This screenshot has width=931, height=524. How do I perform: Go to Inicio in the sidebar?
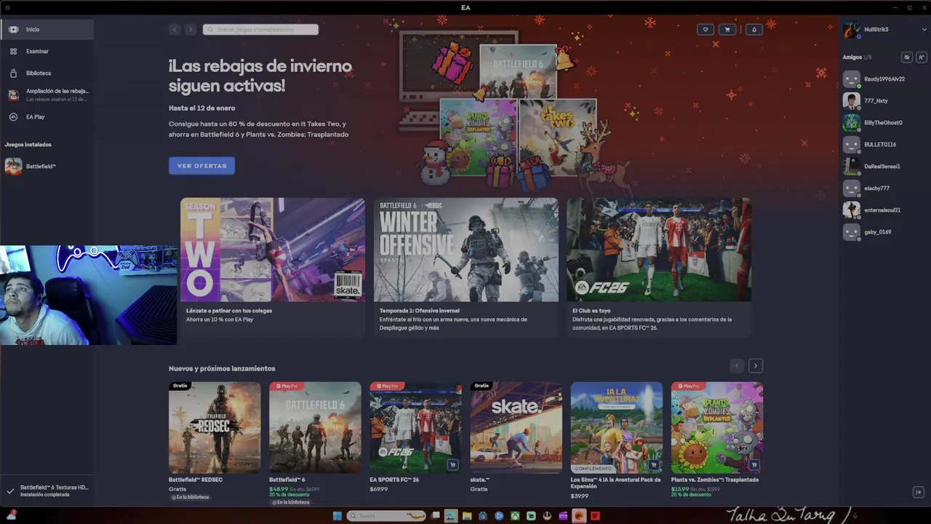(x=47, y=29)
